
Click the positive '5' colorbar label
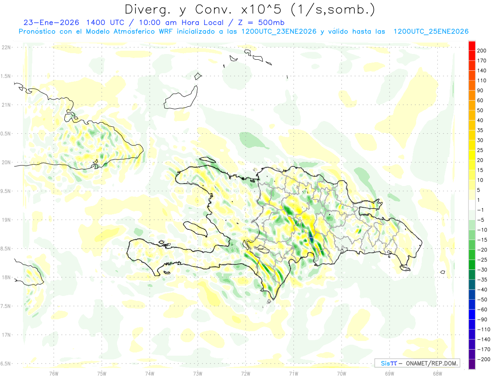click(x=480, y=190)
